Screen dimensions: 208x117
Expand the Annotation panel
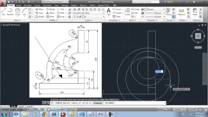tap(115, 20)
